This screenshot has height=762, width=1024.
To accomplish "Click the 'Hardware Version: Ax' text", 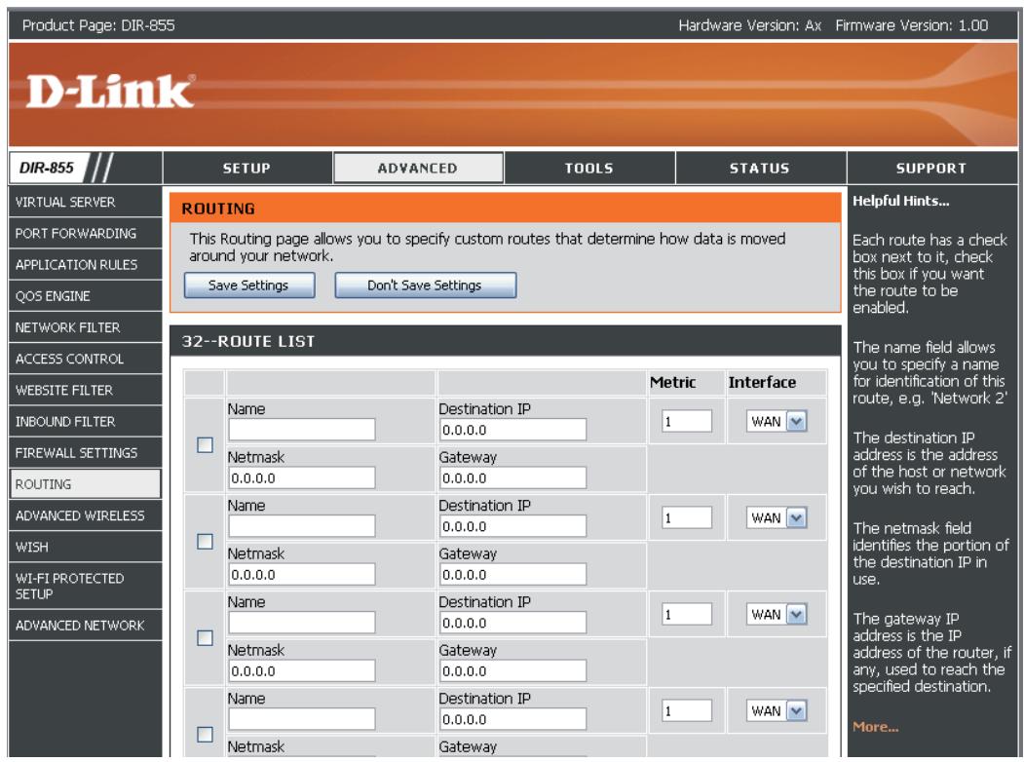I will (749, 25).
